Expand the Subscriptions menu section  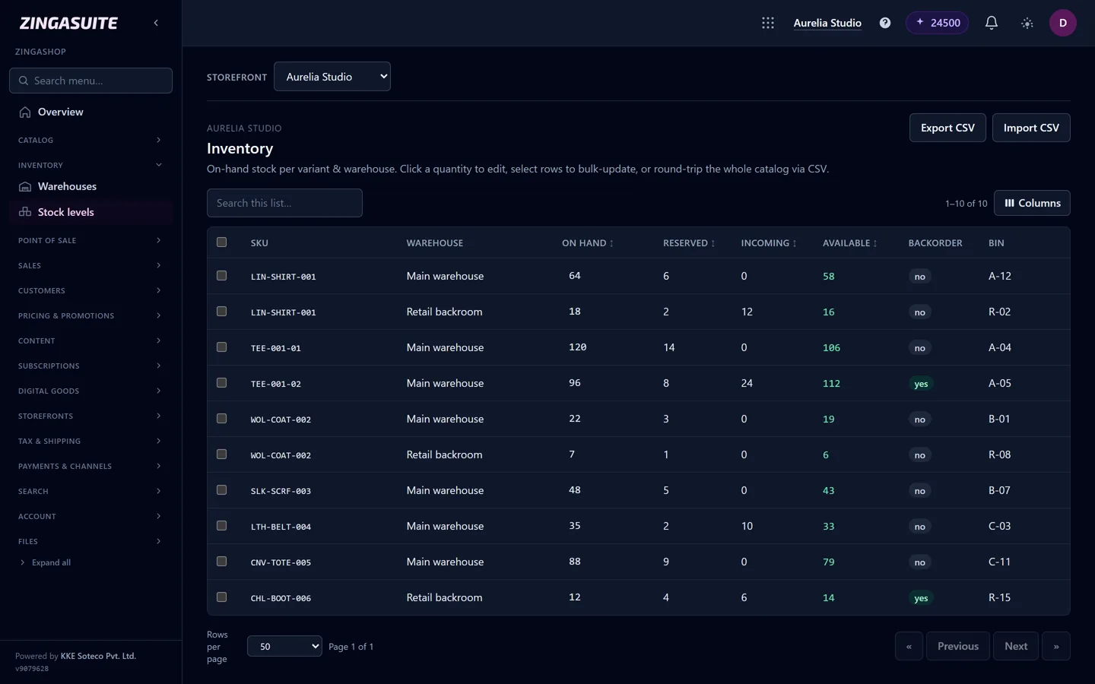click(90, 366)
